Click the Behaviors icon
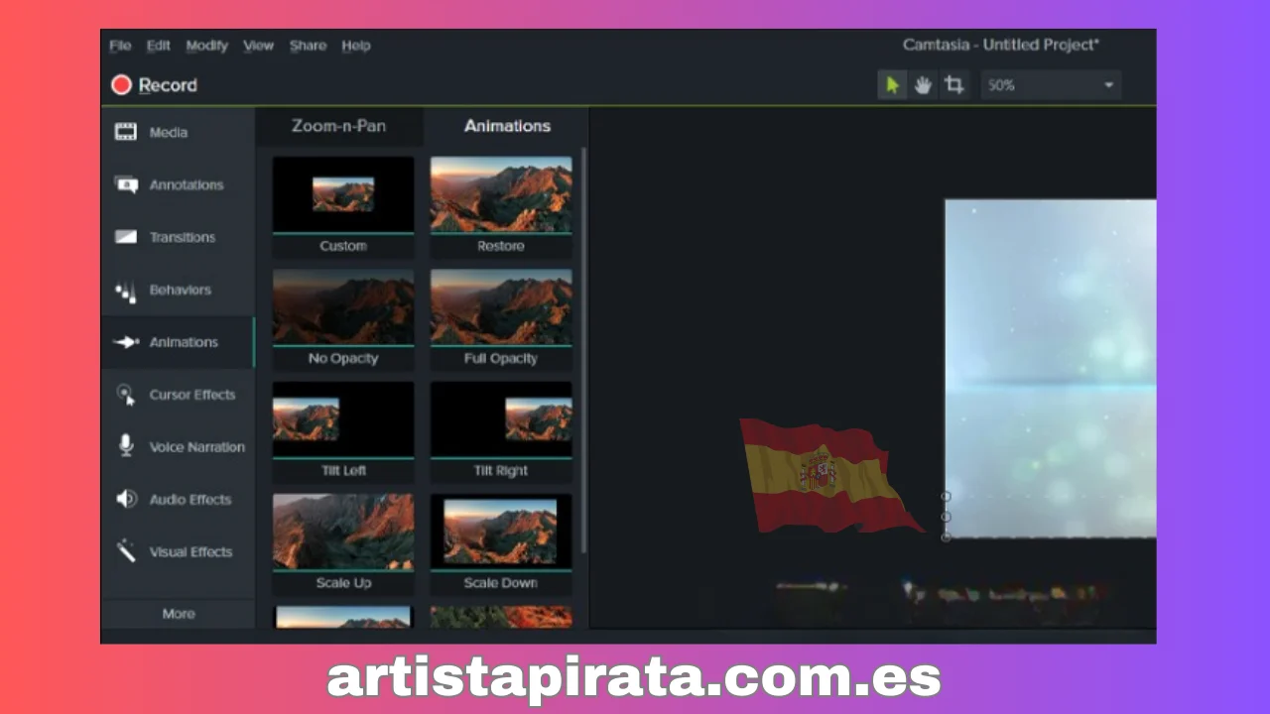1270x714 pixels. (x=125, y=291)
